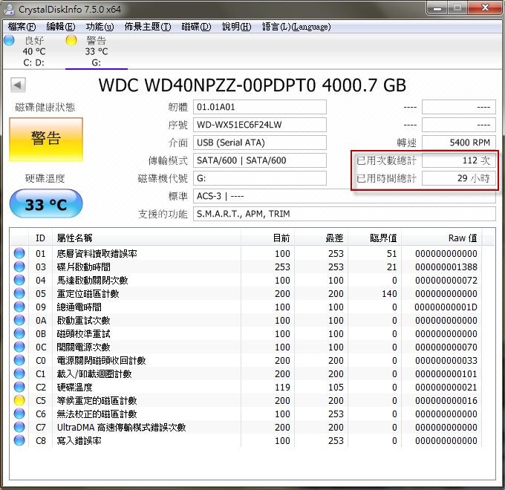Click the interface field USB (Serial ATA)

(260, 143)
